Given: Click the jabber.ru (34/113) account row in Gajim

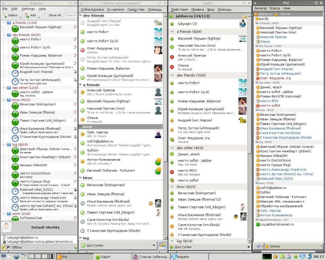Looking at the screenshot, I should tap(208, 16).
